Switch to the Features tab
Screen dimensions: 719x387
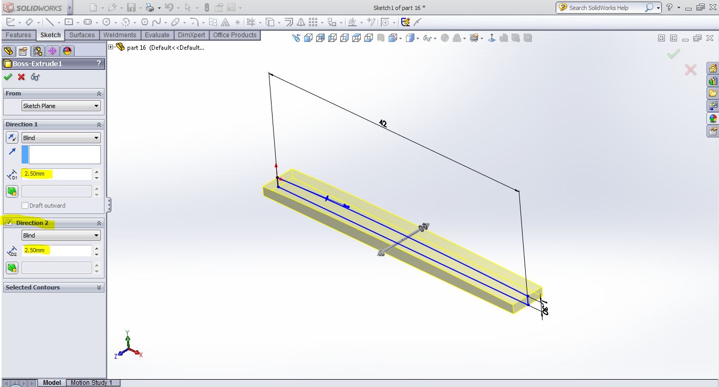point(18,35)
